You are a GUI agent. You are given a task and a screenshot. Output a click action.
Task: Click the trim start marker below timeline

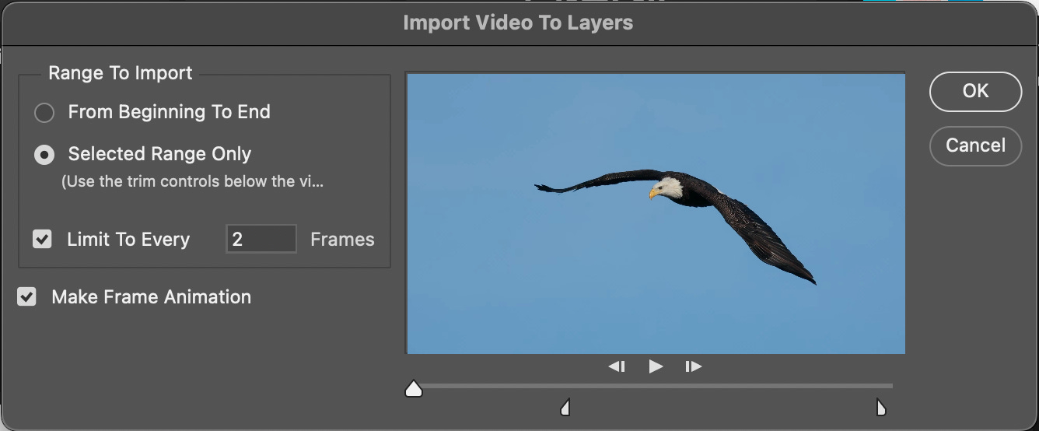coord(566,407)
